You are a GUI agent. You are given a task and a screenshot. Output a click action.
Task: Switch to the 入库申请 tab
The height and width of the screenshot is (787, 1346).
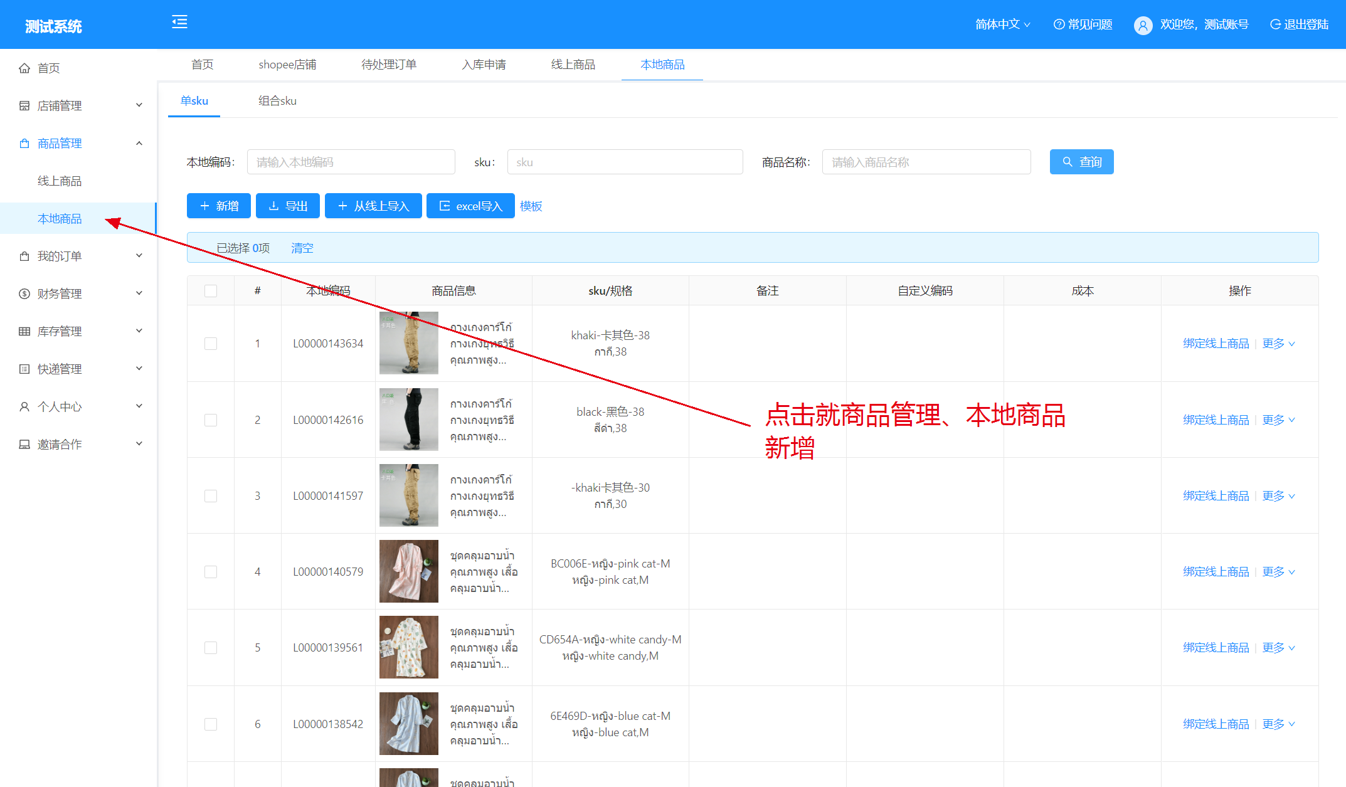(484, 65)
